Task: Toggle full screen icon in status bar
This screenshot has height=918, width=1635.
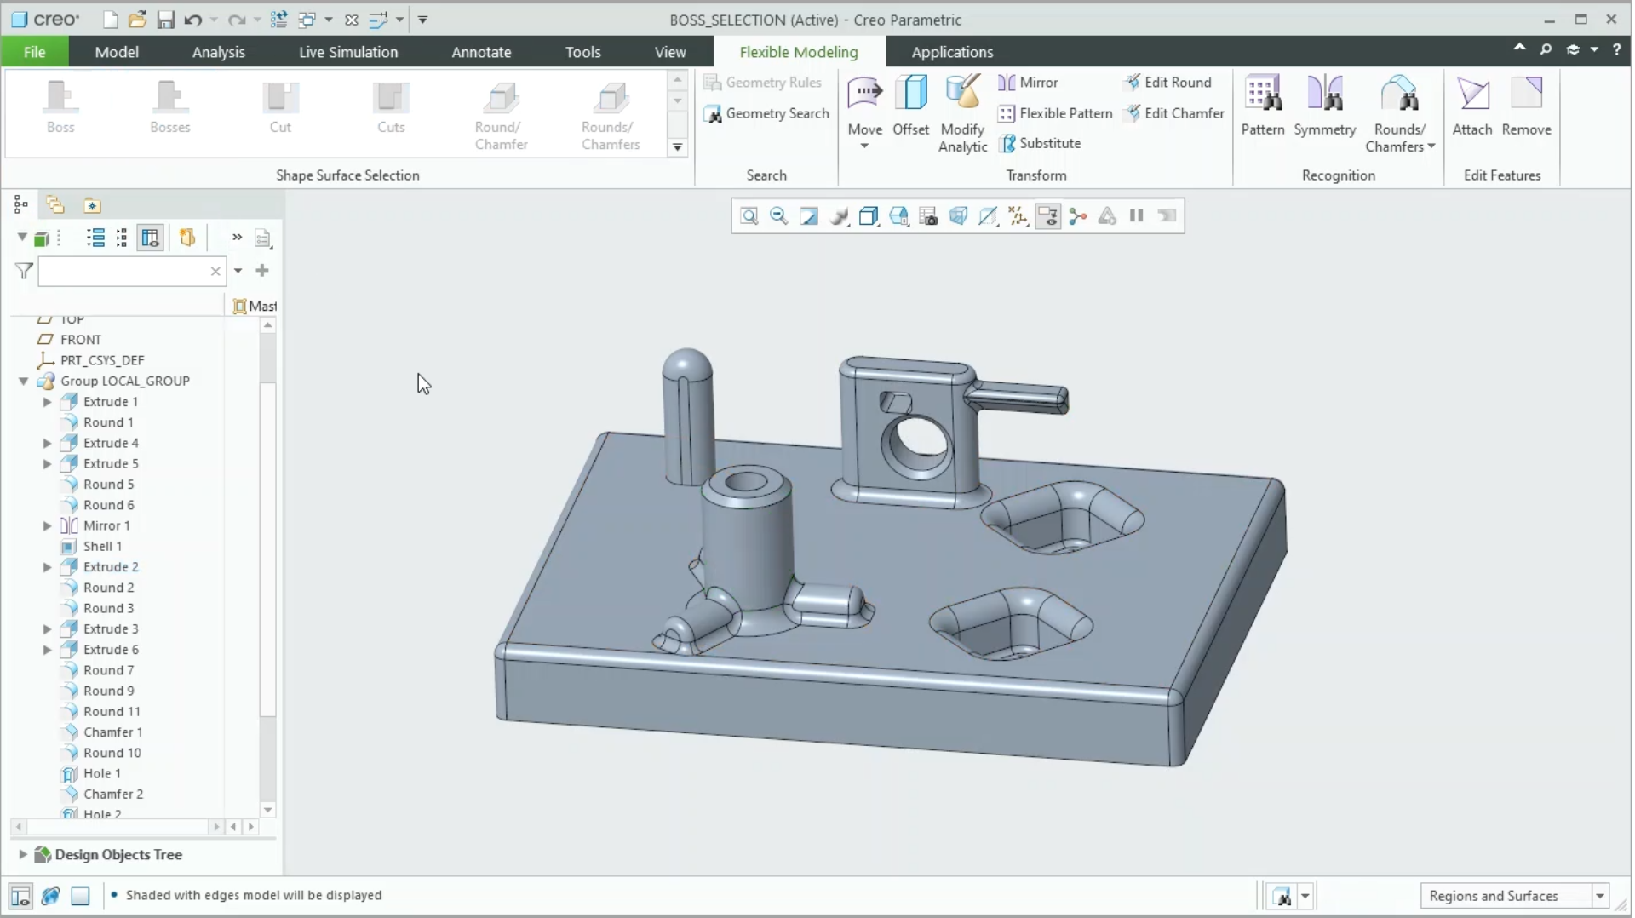Action: point(80,896)
